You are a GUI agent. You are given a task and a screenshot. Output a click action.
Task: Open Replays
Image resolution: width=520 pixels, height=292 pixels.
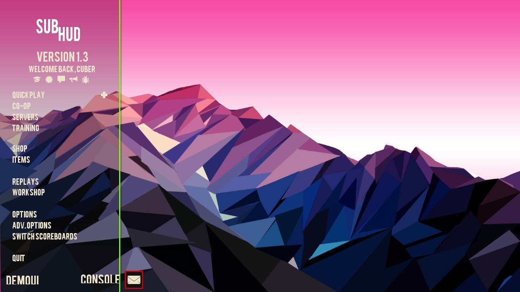26,182
